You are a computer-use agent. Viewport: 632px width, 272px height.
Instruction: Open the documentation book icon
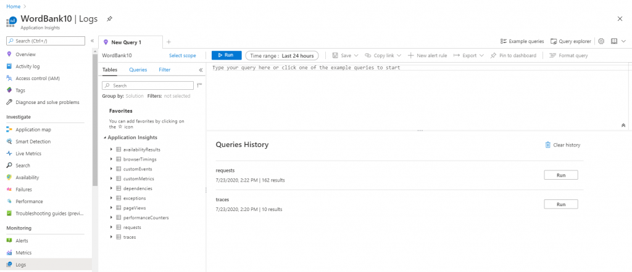(x=614, y=41)
